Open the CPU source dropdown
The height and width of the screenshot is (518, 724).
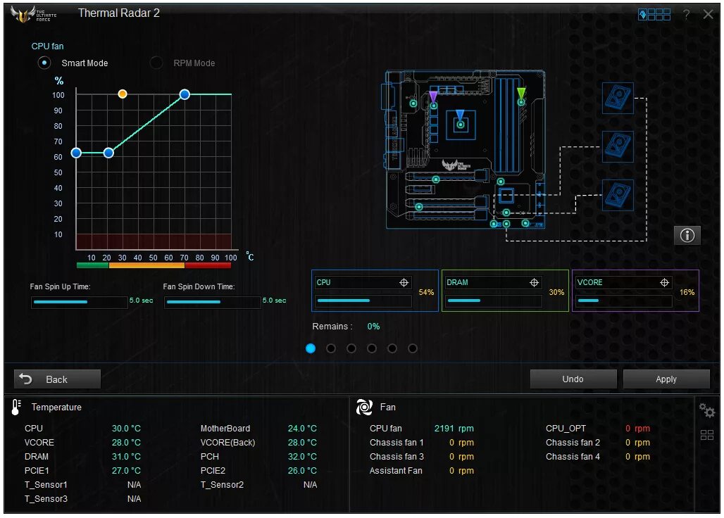click(x=363, y=282)
